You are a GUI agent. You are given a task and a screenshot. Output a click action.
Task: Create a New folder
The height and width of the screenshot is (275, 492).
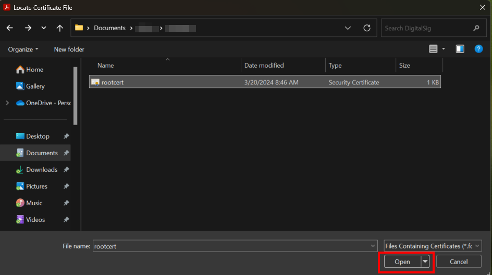pos(69,49)
